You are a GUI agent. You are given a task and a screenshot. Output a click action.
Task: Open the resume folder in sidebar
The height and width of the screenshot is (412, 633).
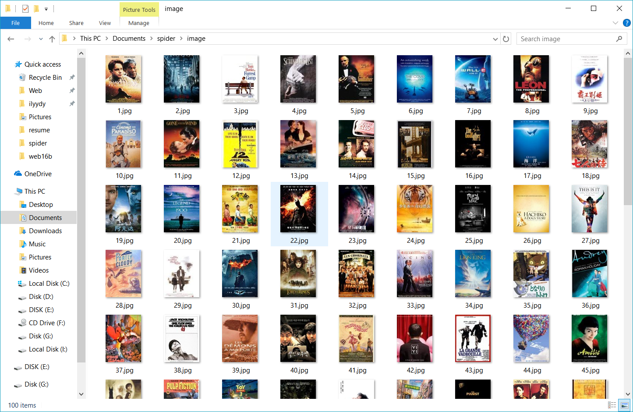coord(39,130)
